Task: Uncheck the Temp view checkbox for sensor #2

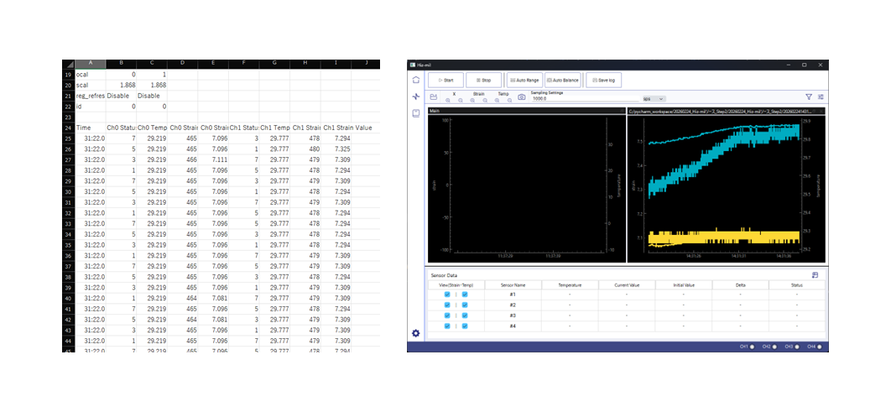Action: pyautogui.click(x=464, y=305)
